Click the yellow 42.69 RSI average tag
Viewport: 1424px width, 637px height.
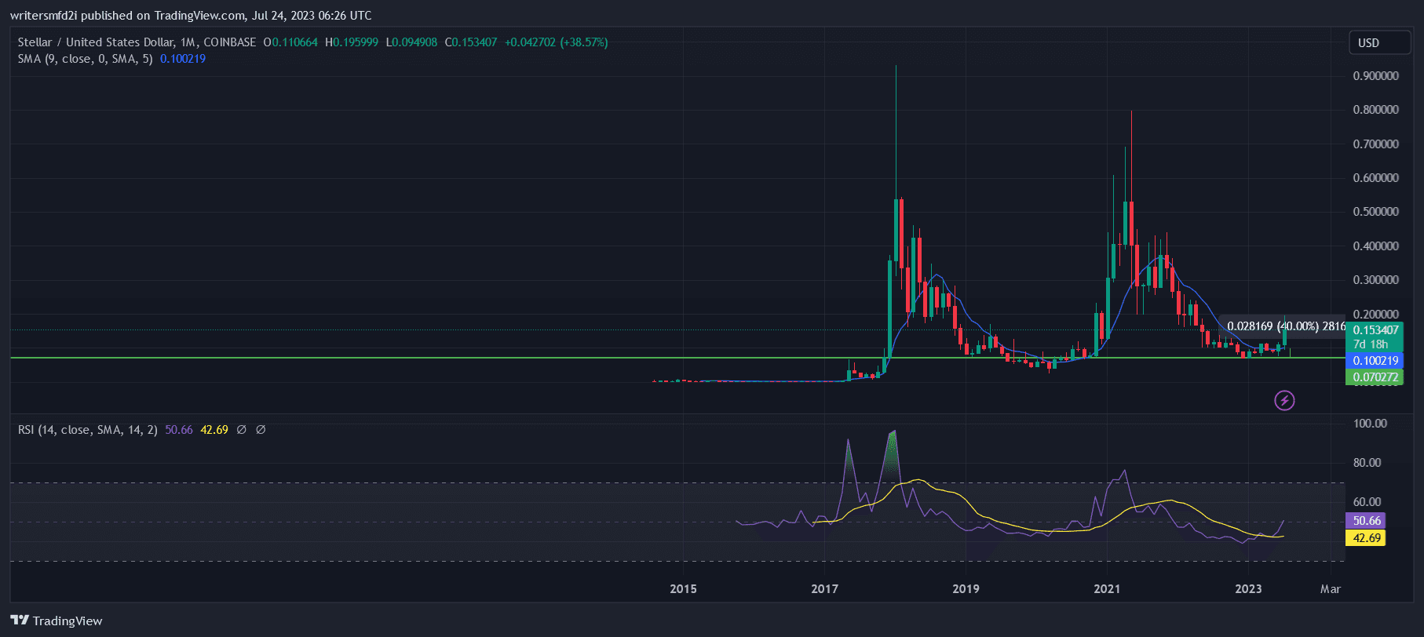coord(1366,538)
